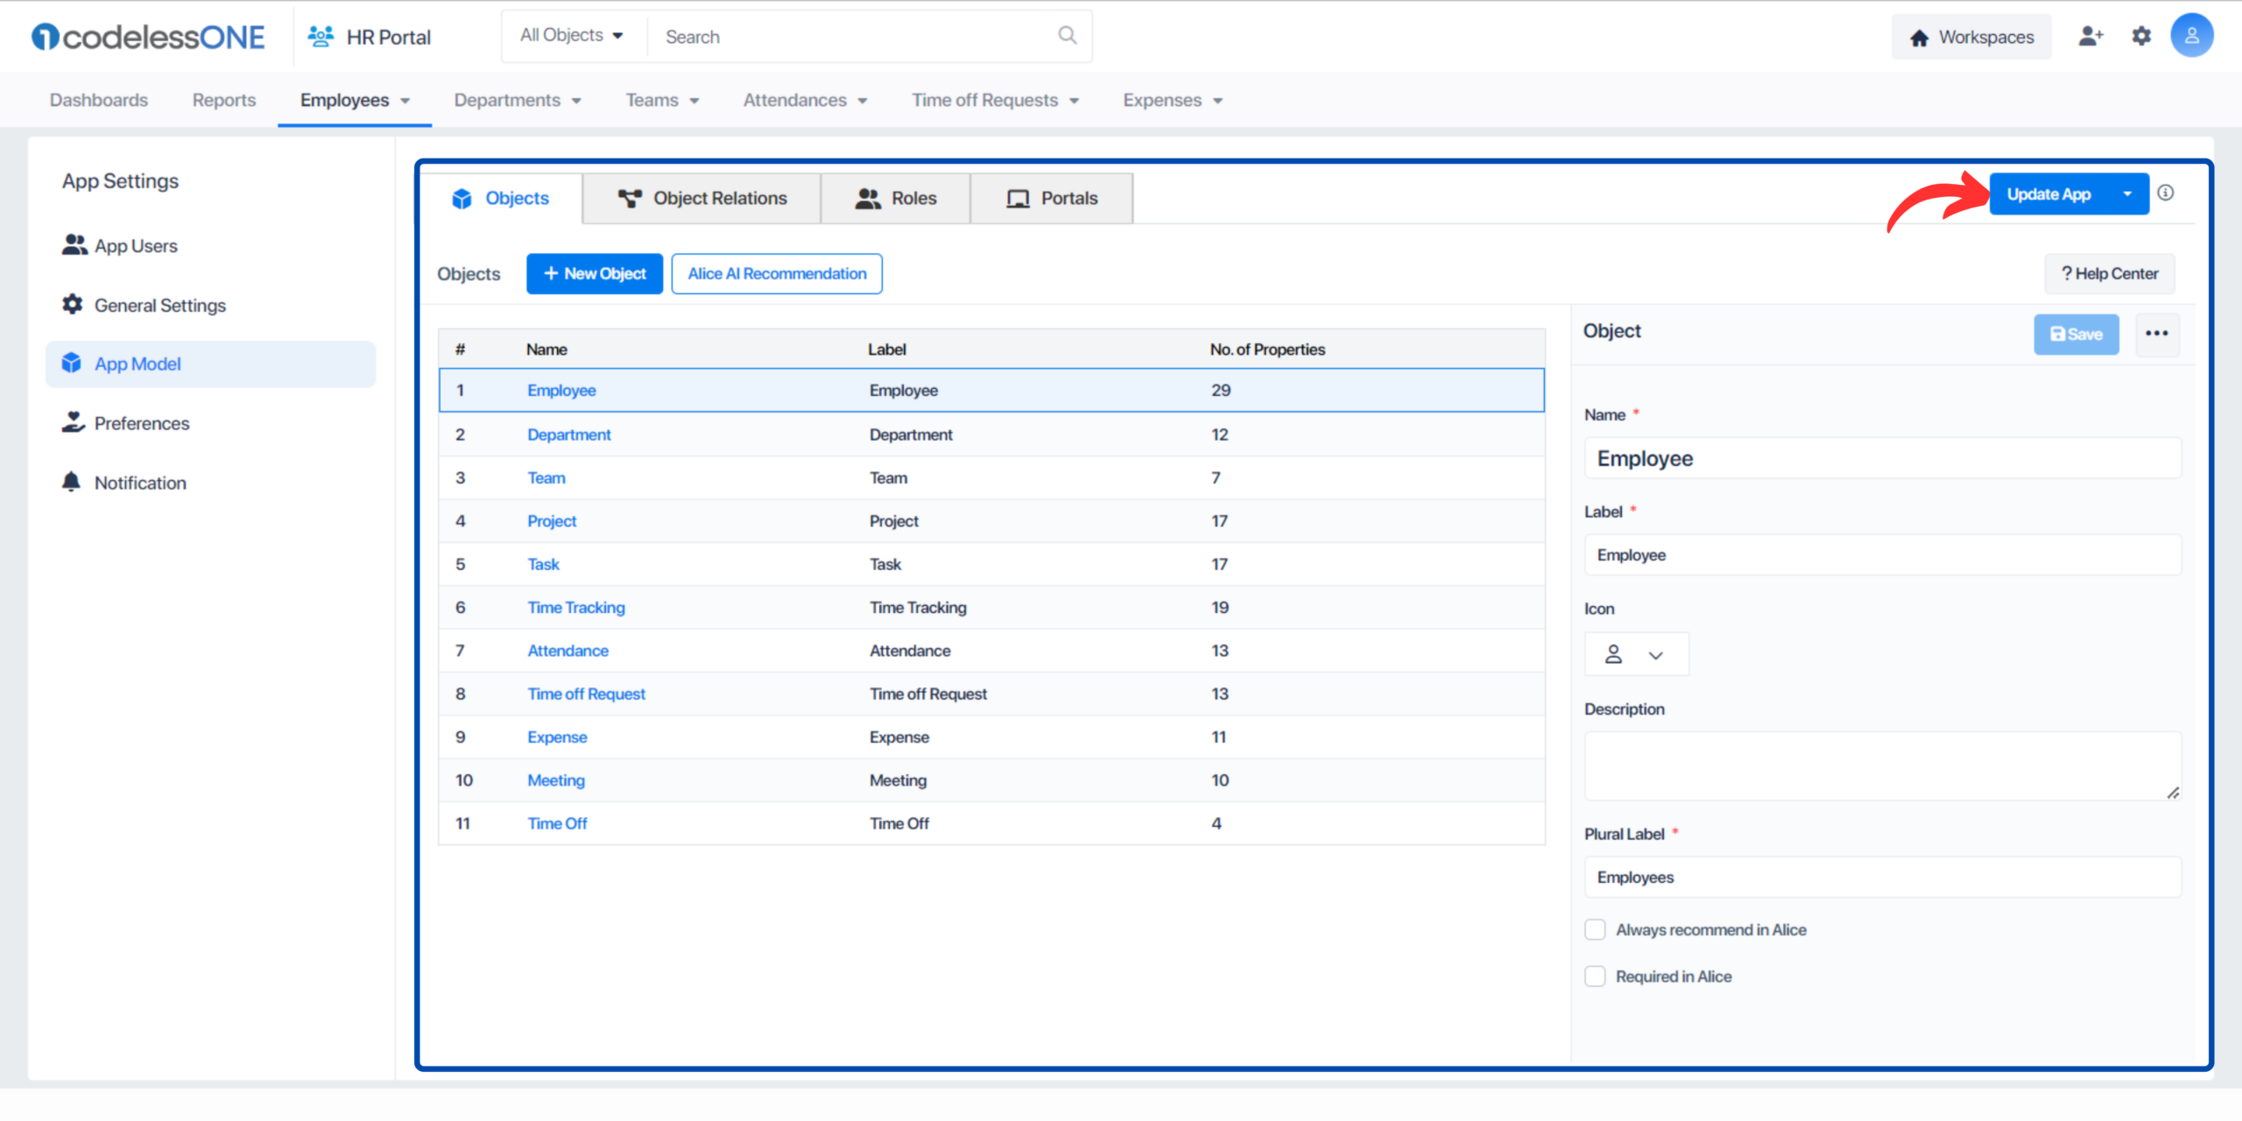Image resolution: width=2242 pixels, height=1121 pixels.
Task: Open the settings gear in header
Action: (2141, 37)
